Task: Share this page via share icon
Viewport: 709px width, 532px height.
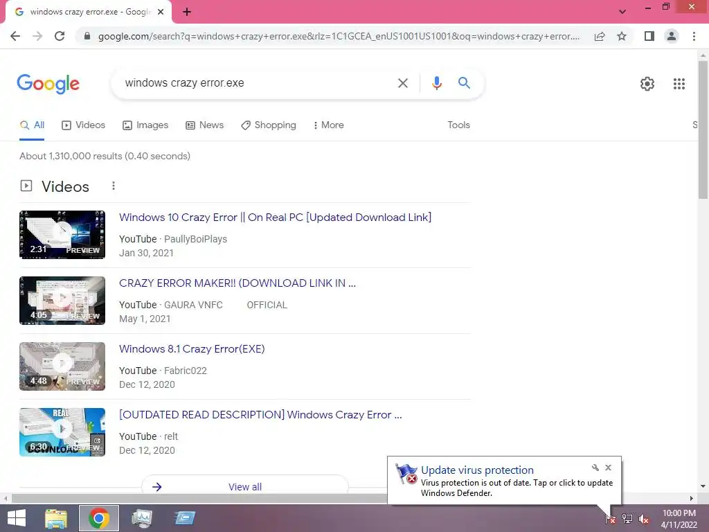Action: click(600, 36)
